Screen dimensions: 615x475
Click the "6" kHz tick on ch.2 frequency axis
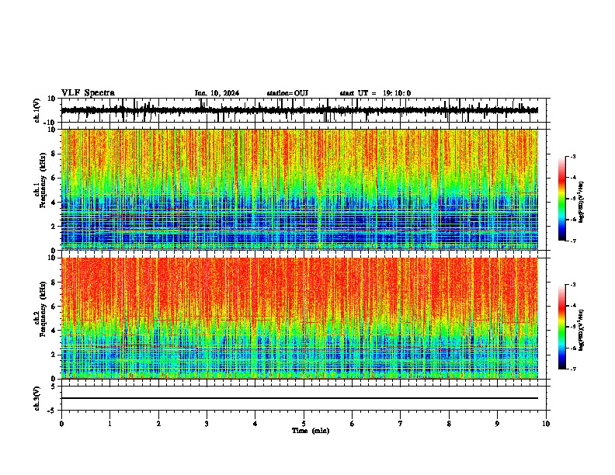(54, 306)
